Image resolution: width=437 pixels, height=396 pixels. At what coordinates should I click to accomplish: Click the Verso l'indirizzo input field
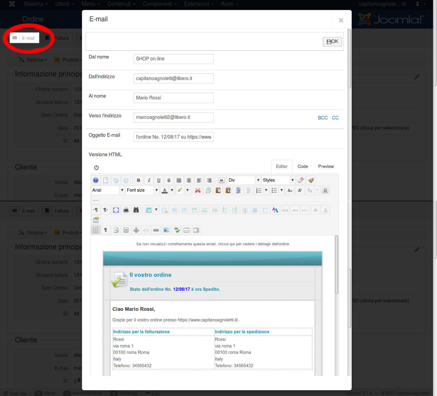click(174, 117)
